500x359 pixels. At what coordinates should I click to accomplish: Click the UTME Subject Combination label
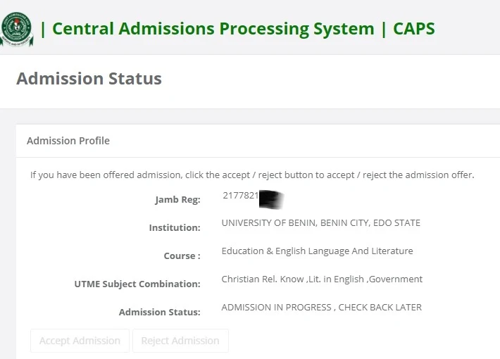pyautogui.click(x=137, y=284)
